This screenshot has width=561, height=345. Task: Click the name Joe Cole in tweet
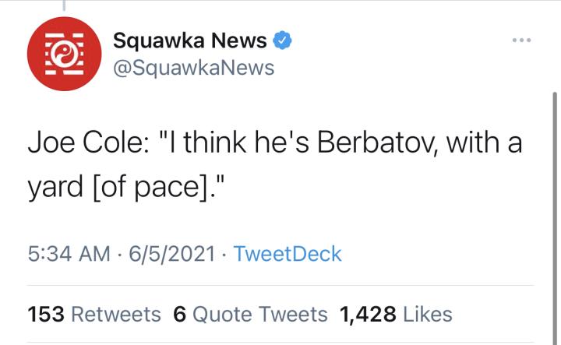80,146
